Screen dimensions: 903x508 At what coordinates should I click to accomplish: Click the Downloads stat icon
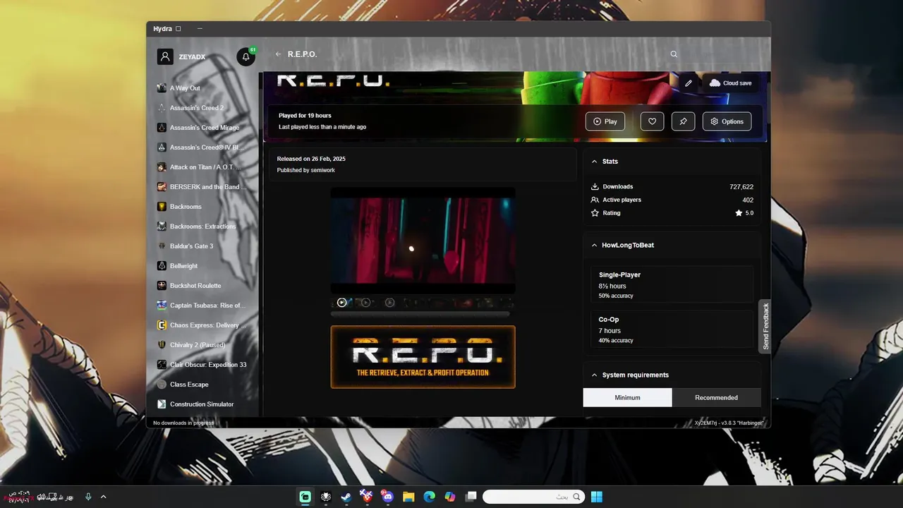tap(595, 187)
